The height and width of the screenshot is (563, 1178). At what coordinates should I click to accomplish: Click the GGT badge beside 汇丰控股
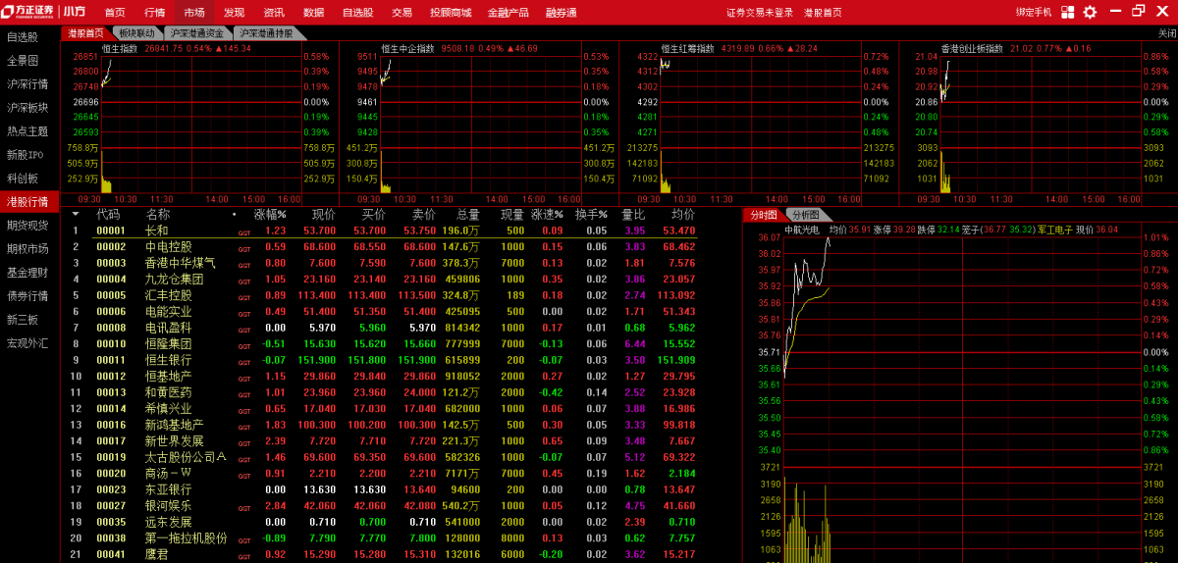pos(243,296)
